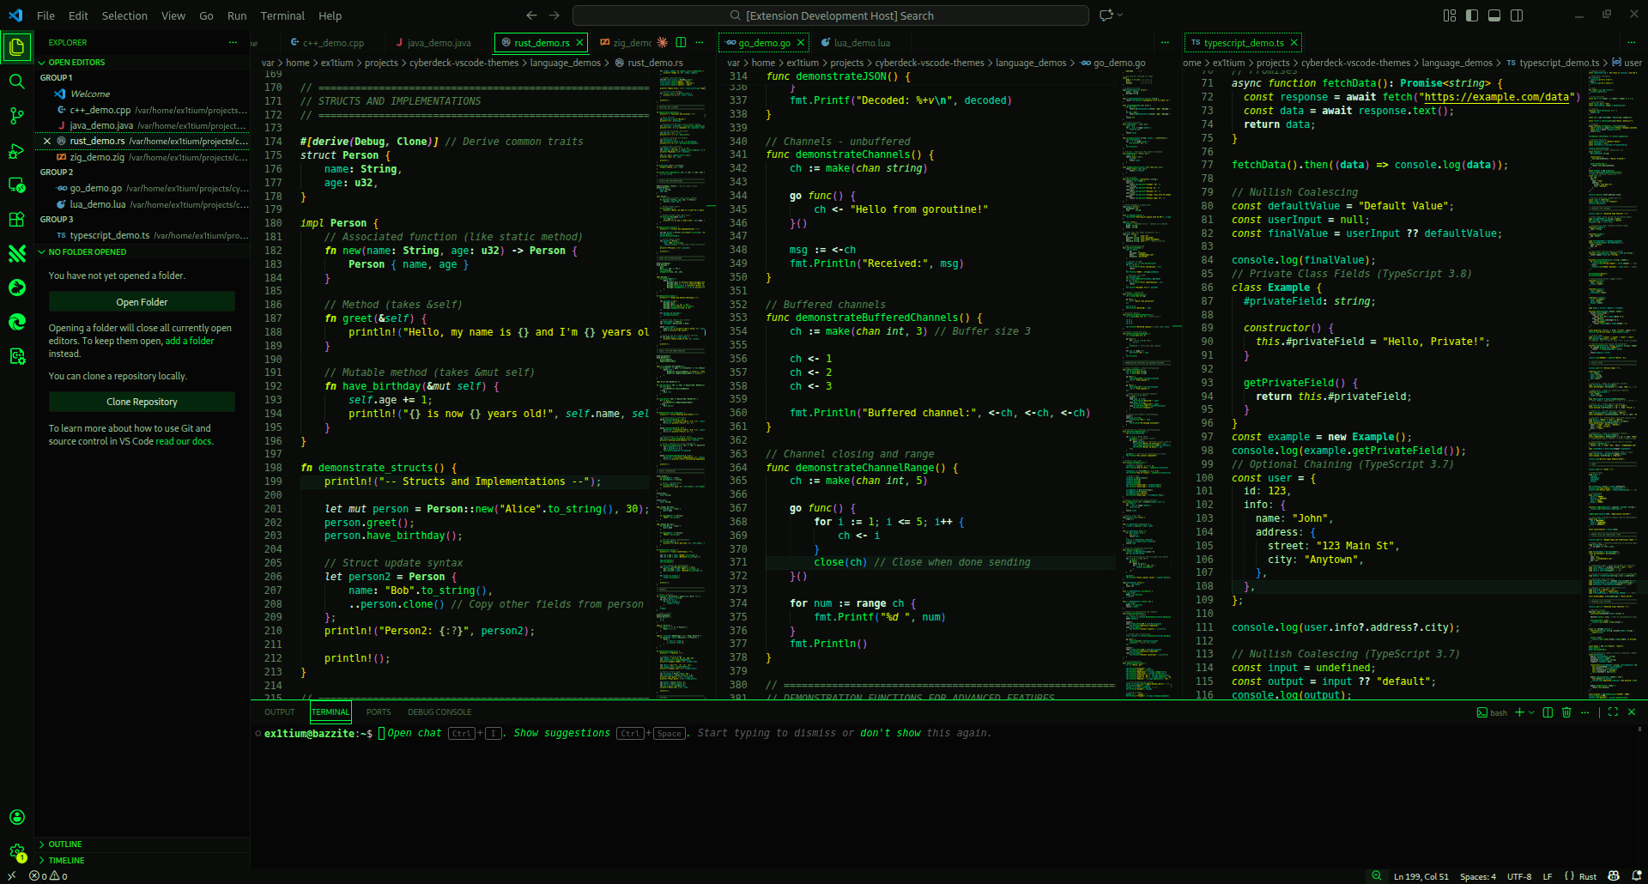Split the terminal pane

click(x=1546, y=712)
